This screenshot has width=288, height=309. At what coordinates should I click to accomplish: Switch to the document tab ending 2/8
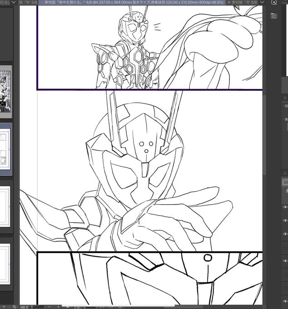28,2
